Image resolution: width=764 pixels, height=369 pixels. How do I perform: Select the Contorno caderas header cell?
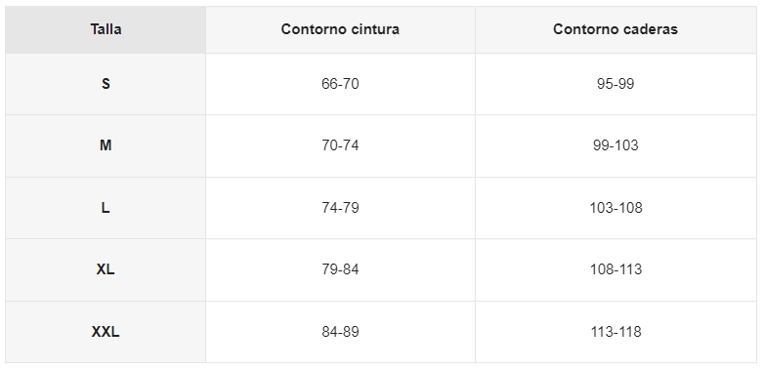point(615,29)
